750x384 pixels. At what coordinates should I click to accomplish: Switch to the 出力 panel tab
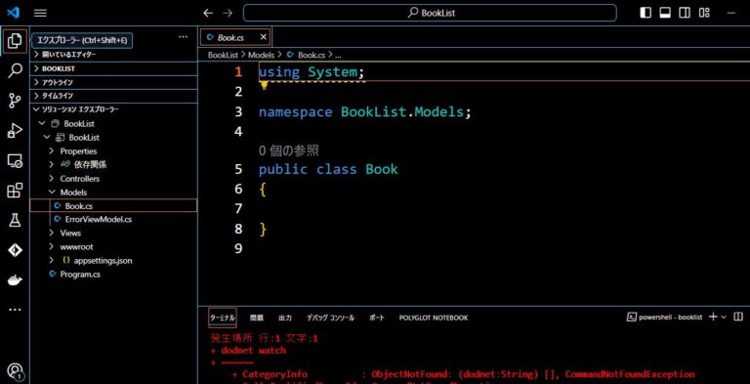click(x=285, y=318)
